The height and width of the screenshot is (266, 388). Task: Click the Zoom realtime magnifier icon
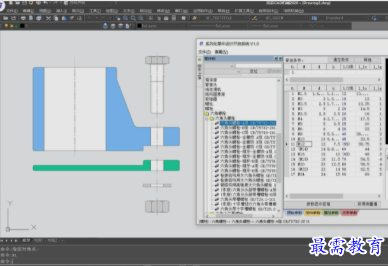[x=126, y=18]
